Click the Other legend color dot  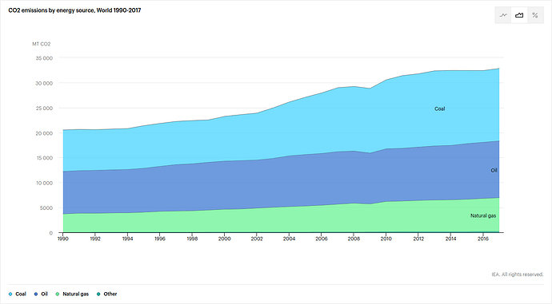click(x=98, y=294)
